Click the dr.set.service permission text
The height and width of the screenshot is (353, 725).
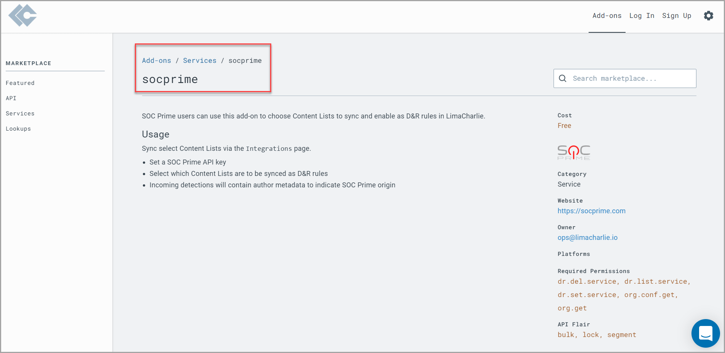[587, 295]
